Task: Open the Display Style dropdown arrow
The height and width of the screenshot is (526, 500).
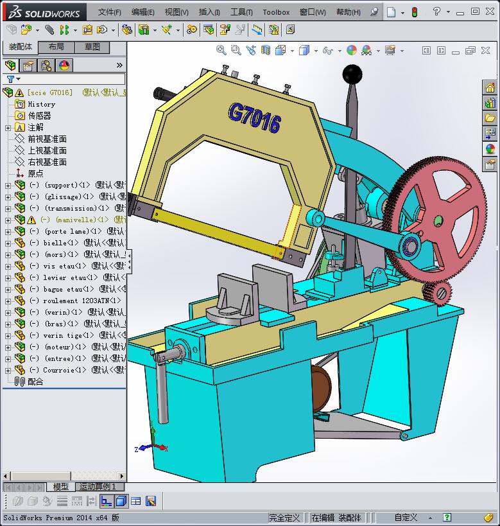Action: pyautogui.click(x=316, y=51)
